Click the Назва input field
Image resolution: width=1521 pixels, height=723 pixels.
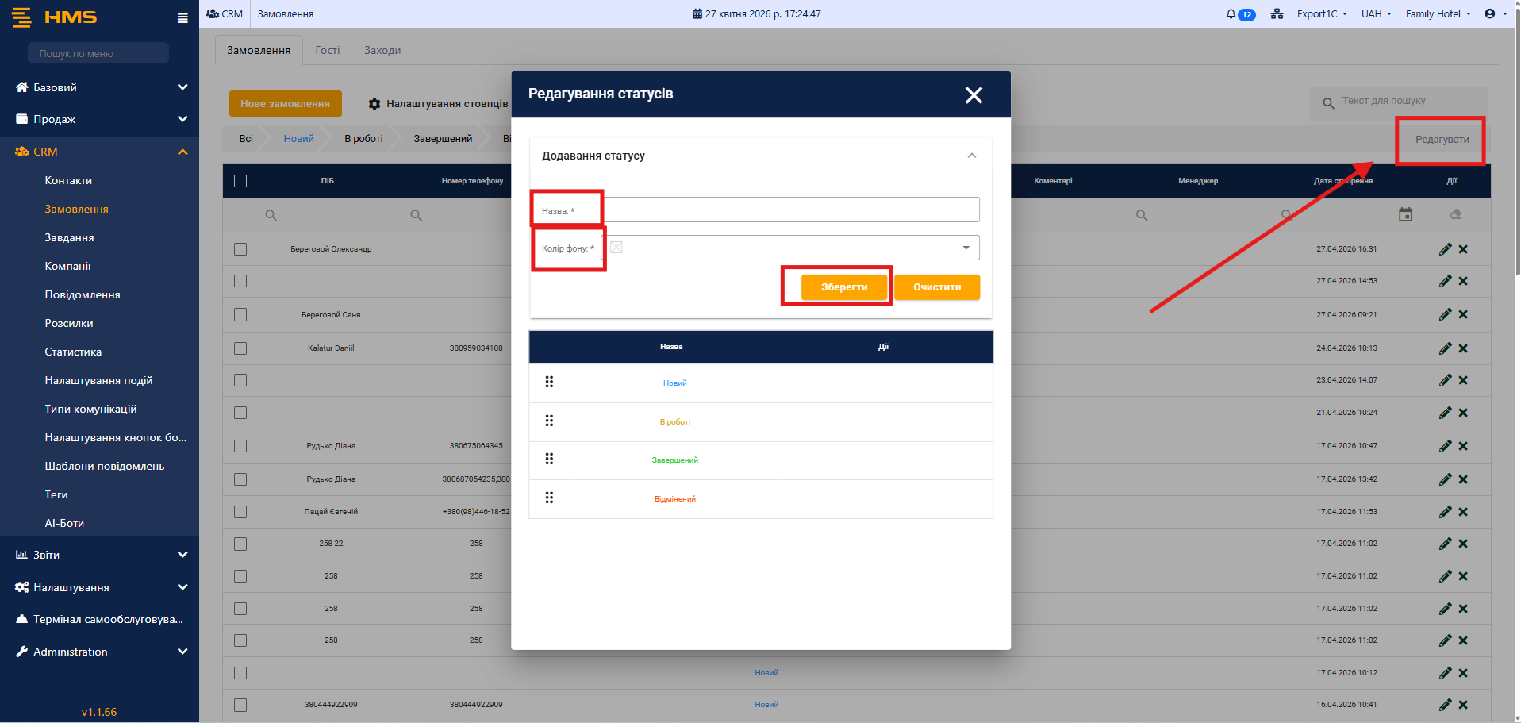(789, 210)
